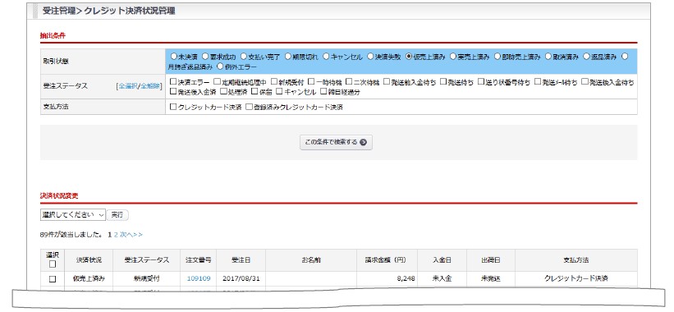
Task: Open order number 109109
Action: click(199, 278)
